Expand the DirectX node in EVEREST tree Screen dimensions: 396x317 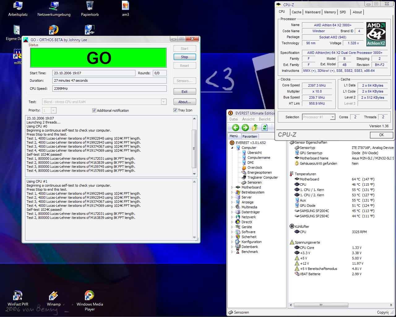click(x=232, y=222)
